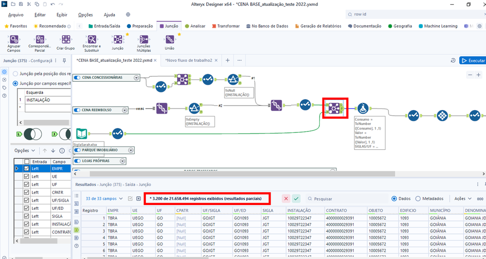The width and height of the screenshot is (486, 259).
Task: Click the global search box with row id
Action: [x=415, y=14]
